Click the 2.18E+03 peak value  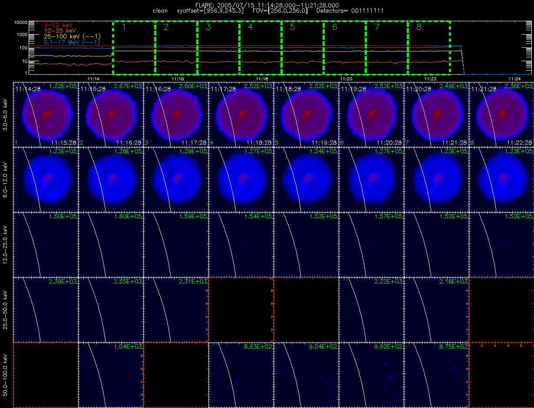click(x=454, y=281)
